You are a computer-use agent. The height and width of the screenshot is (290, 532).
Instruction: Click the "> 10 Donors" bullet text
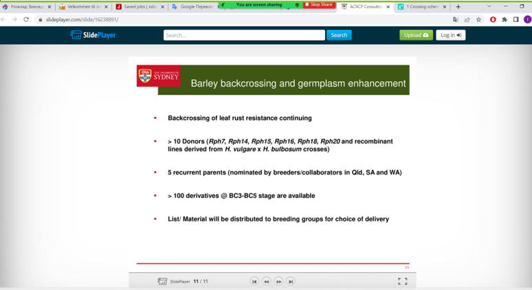(x=280, y=145)
